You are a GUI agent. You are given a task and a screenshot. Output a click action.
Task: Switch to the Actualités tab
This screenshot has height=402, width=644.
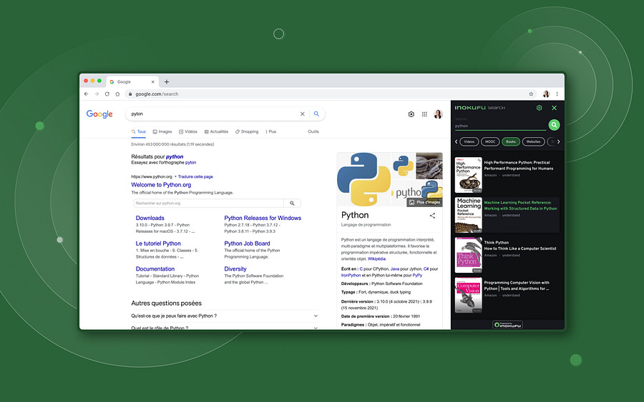(x=216, y=131)
